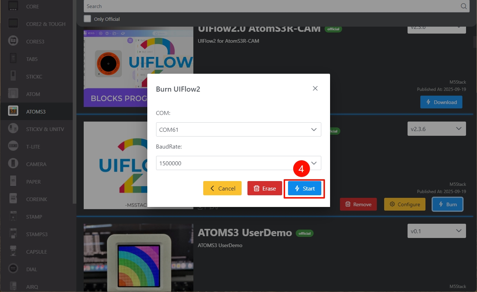477x292 pixels.
Task: Configure the UIFlow2 firmware
Action: tap(405, 204)
